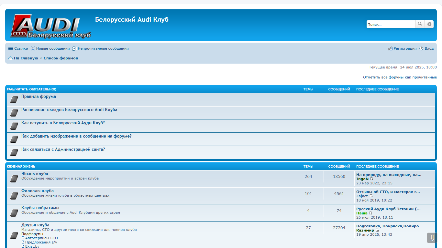View profile of user Zajacz
Image resolution: width=442 pixels, height=248 pixels.
[362, 196]
